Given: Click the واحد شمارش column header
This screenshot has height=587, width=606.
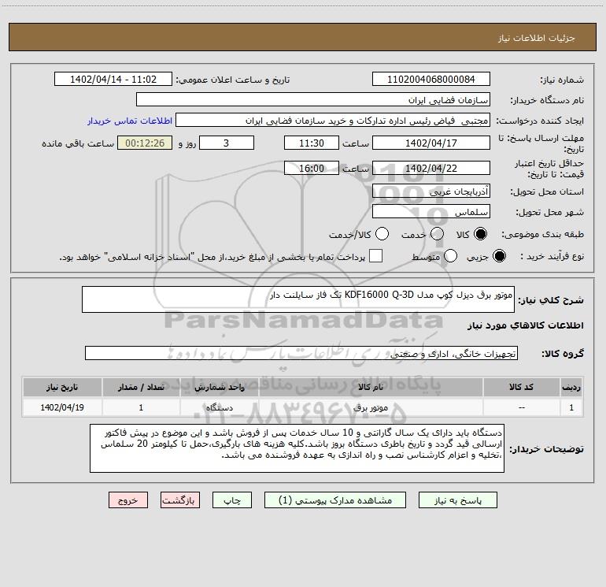Looking at the screenshot, I should (x=219, y=387).
